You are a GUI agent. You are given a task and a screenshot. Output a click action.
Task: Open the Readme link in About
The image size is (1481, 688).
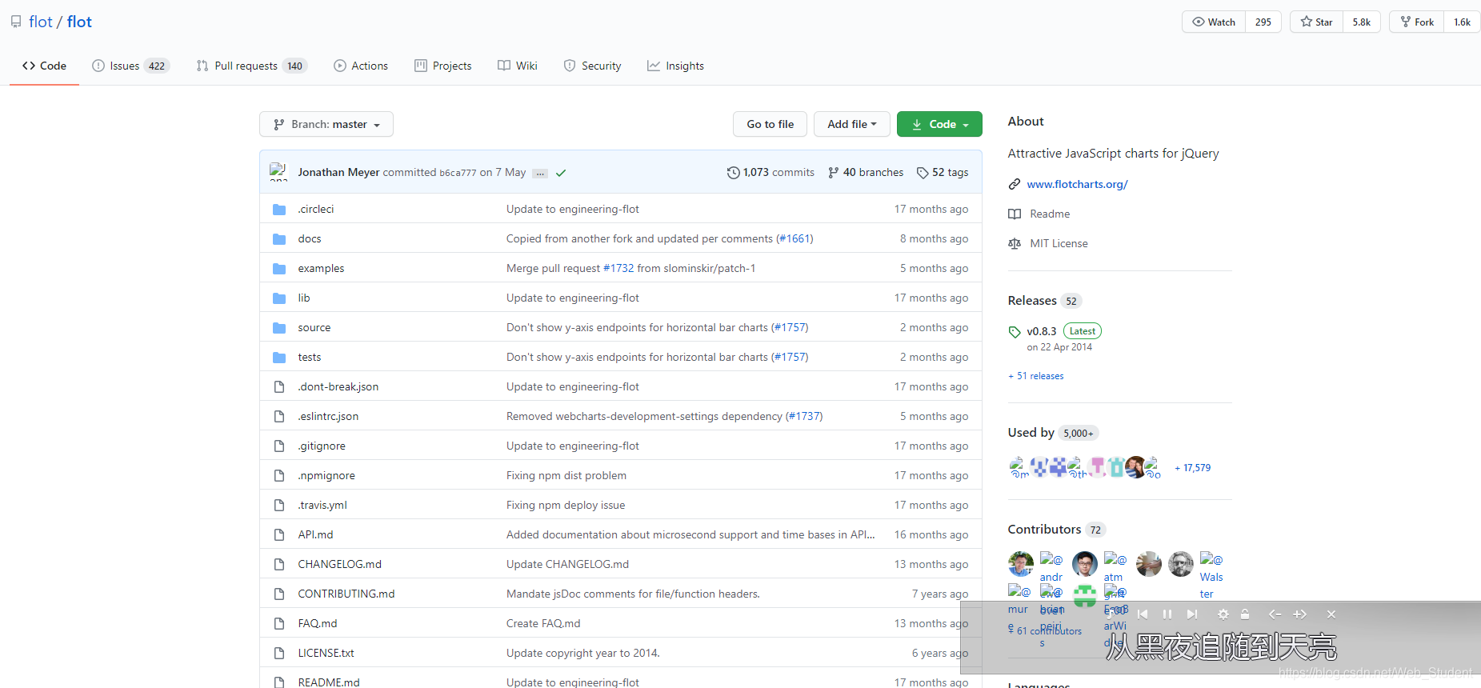point(1050,214)
